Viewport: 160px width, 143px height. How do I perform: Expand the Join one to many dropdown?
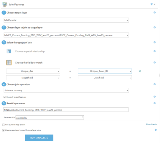tap(66, 90)
